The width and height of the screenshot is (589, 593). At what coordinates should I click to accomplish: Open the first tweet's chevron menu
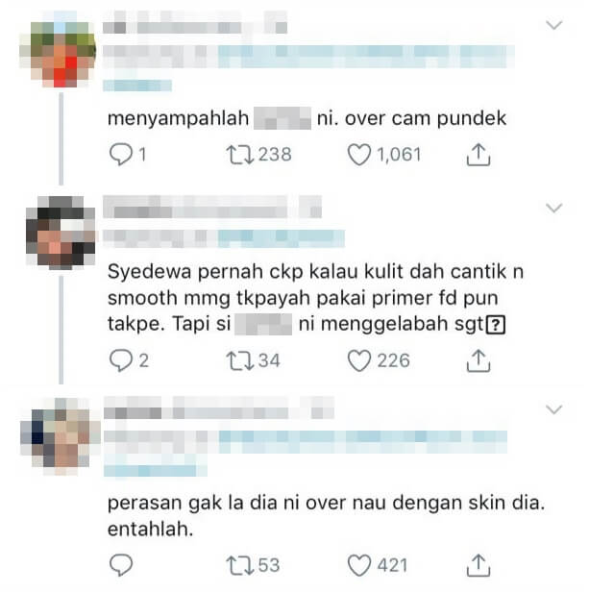click(x=554, y=25)
